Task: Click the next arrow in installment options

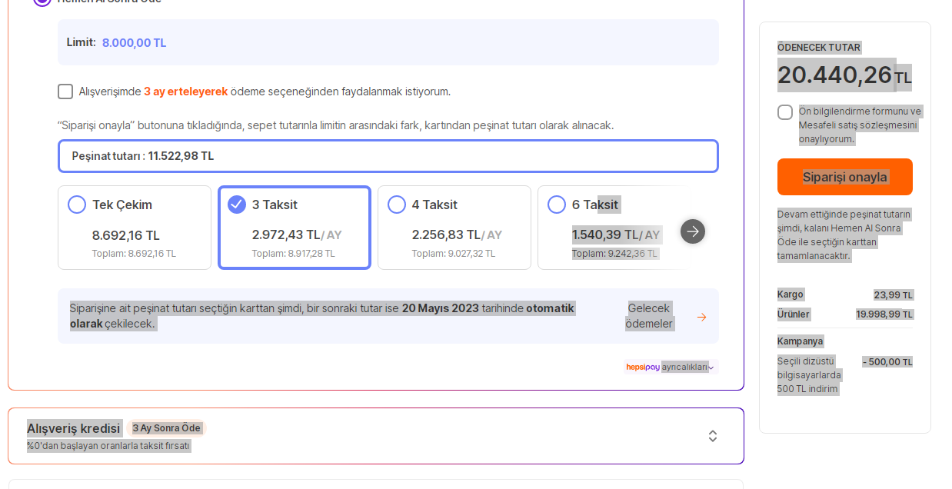Action: [693, 231]
